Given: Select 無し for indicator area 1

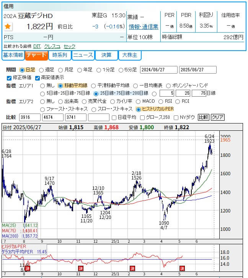Looking at the screenshot, I should click(x=42, y=86).
